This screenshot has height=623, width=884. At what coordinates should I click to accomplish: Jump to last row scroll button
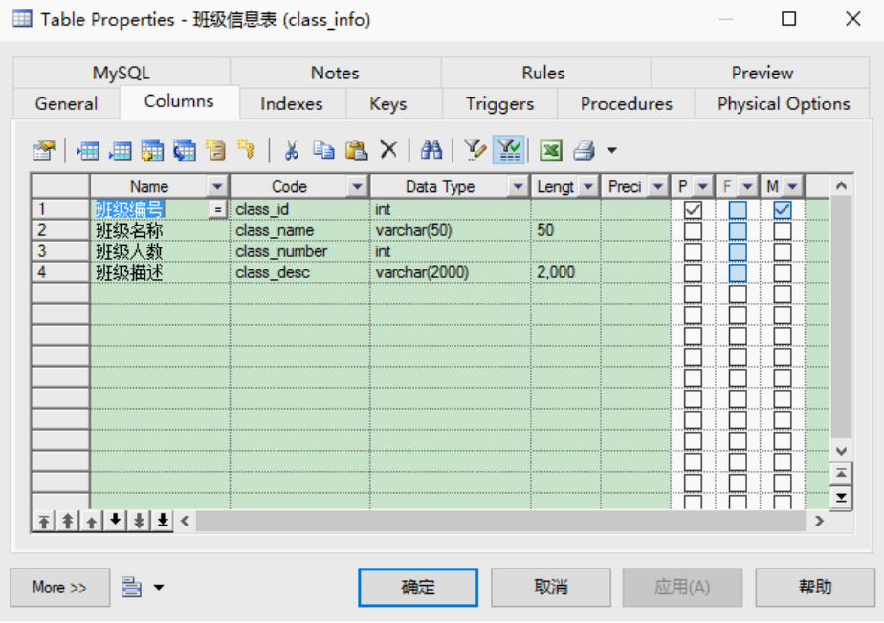(841, 498)
